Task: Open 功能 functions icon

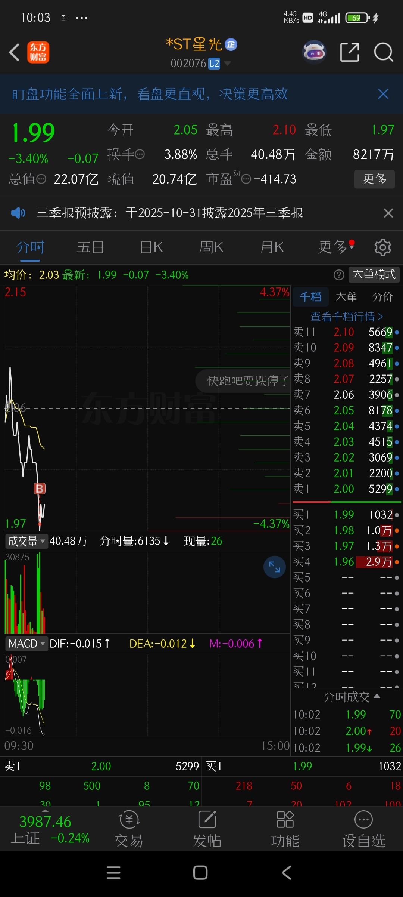Action: [x=285, y=829]
